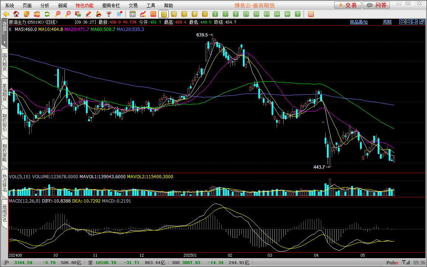Switch to 60-minute period

coord(267,14)
